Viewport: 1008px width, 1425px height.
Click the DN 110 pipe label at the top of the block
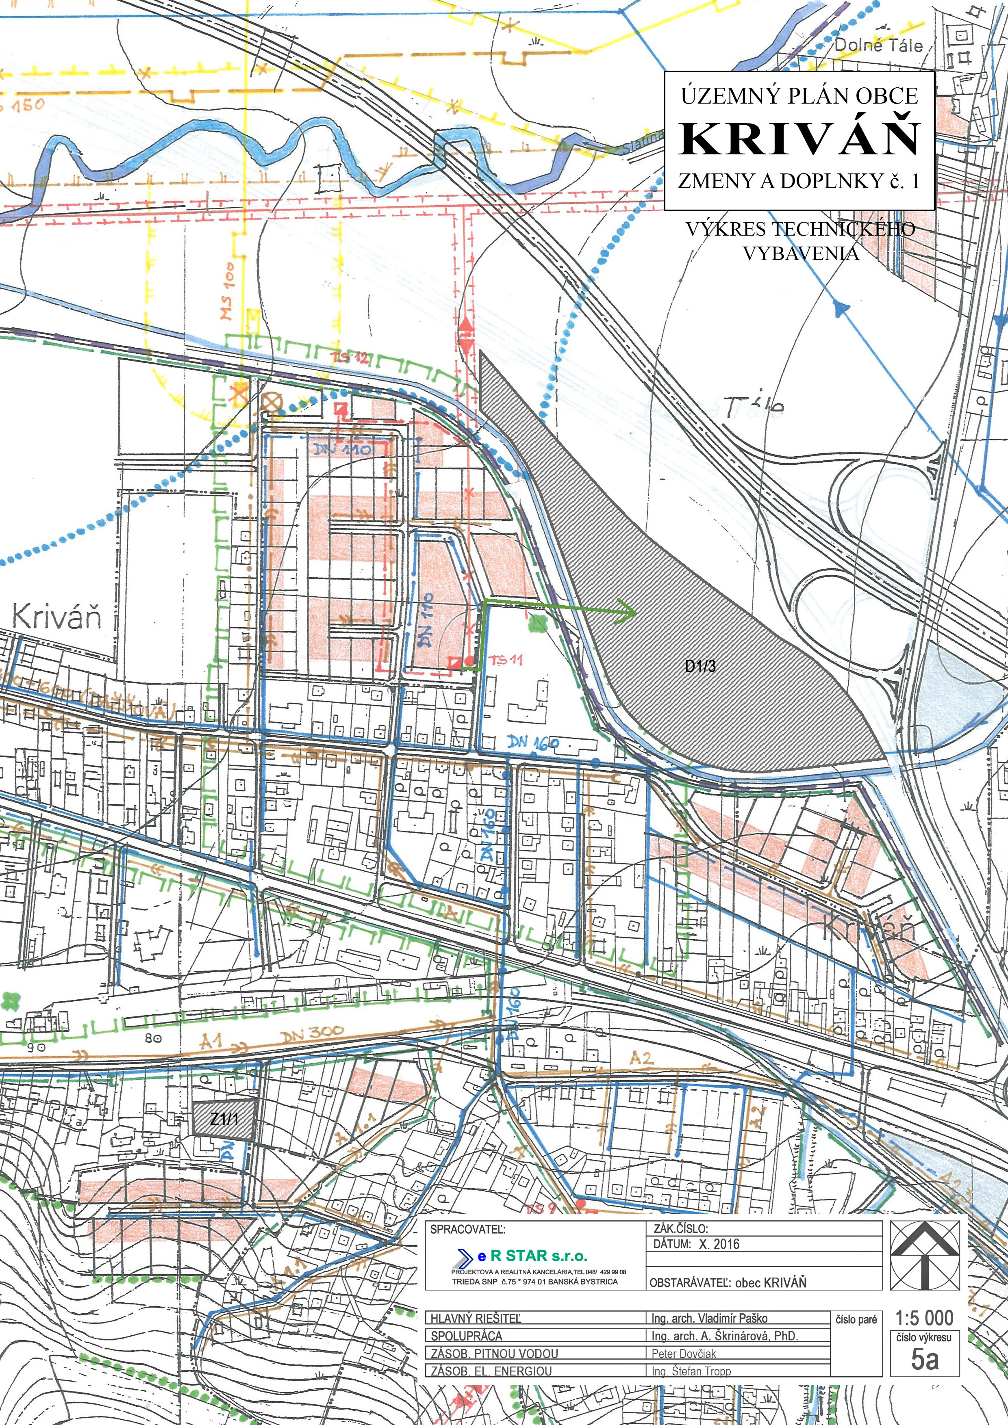tap(341, 449)
